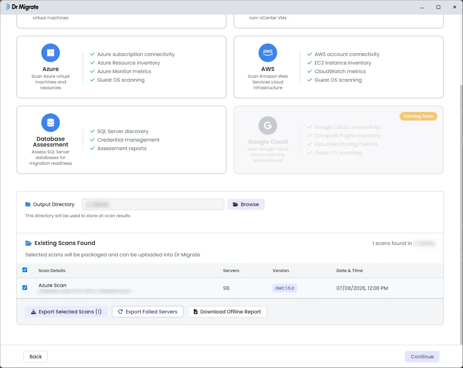Viewport: 463px width, 368px height.
Task: Click the Database Assessment cylinder icon
Action: pyautogui.click(x=51, y=123)
